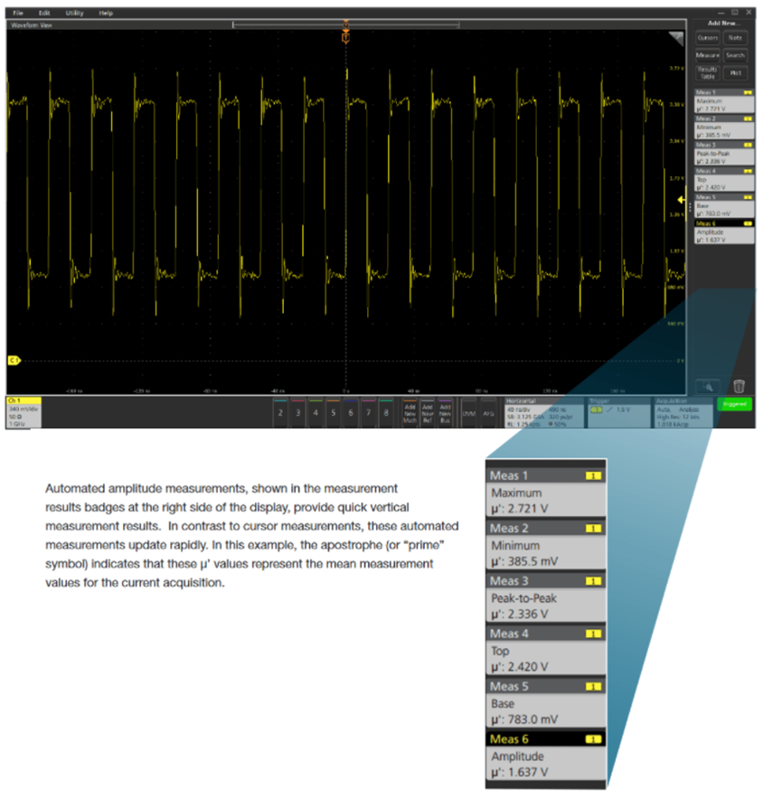Click the trigger position marker at top
The height and width of the screenshot is (799, 782).
coord(345,35)
